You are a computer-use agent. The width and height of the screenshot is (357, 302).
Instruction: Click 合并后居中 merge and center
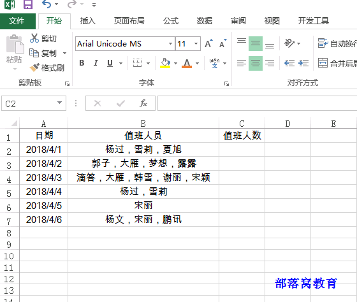tap(337, 63)
